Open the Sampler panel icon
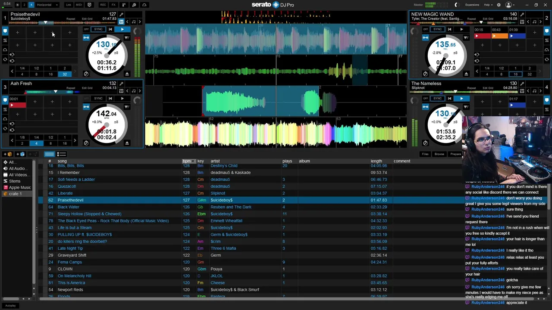 point(124,5)
